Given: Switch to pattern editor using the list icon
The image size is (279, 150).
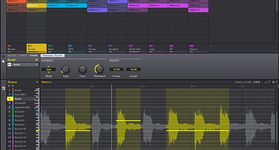Looking at the screenshot, I should pyautogui.click(x=3, y=88).
